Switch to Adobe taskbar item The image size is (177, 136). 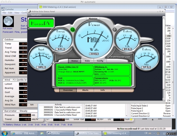[24, 134]
